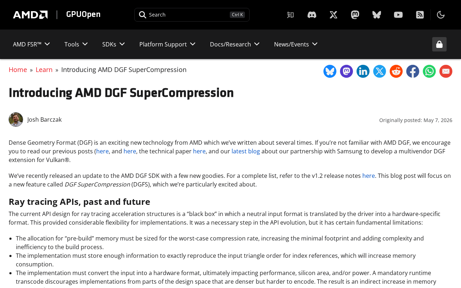
Task: Share article on WhatsApp
Action: [429, 71]
